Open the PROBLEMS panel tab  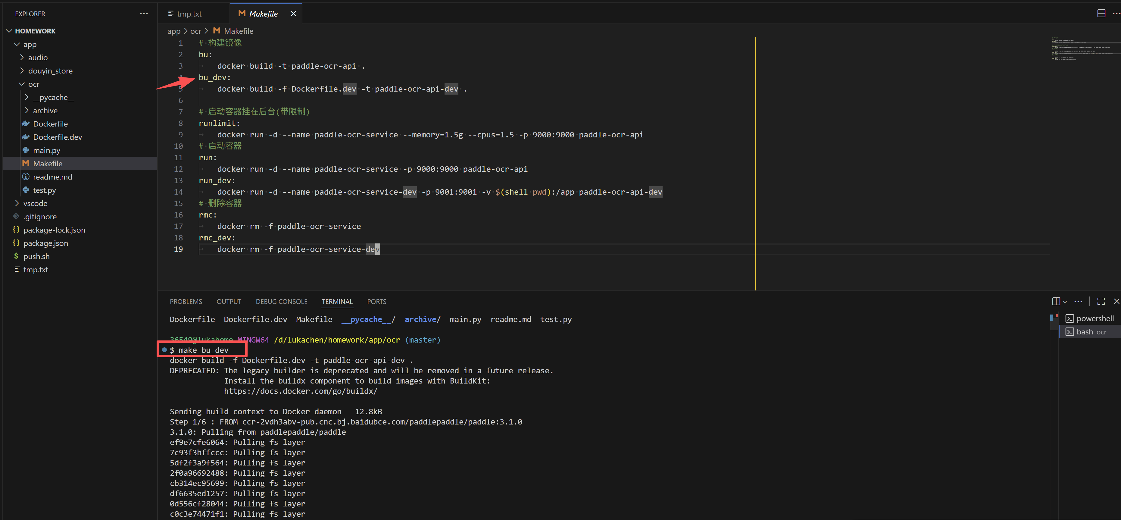click(x=186, y=302)
